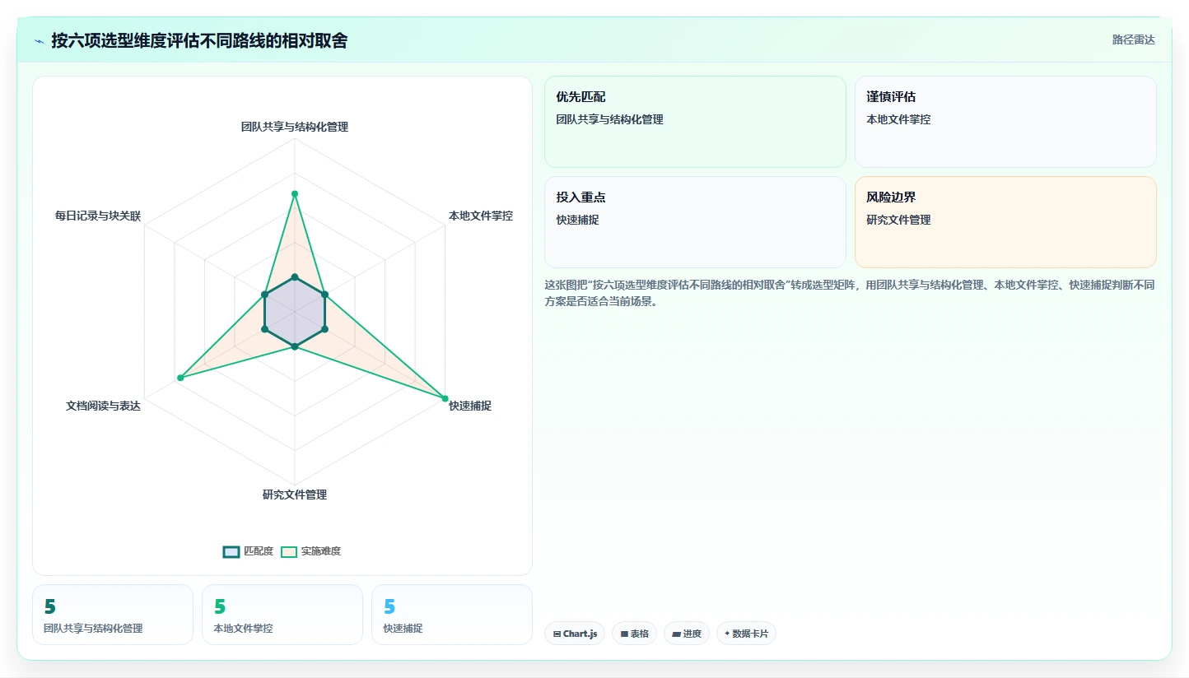This screenshot has height=678, width=1189.
Task: Open the orange 风险边界 card
Action: click(x=1005, y=222)
